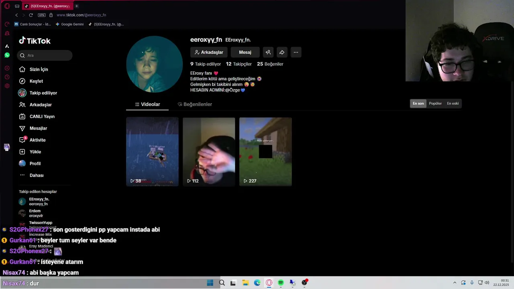514x289 pixels.
Task: Show hidden system tray icons
Action: pos(455,283)
